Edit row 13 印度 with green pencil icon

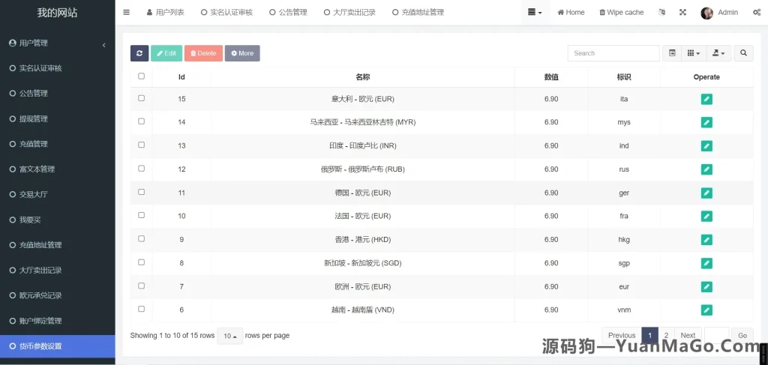tap(706, 146)
